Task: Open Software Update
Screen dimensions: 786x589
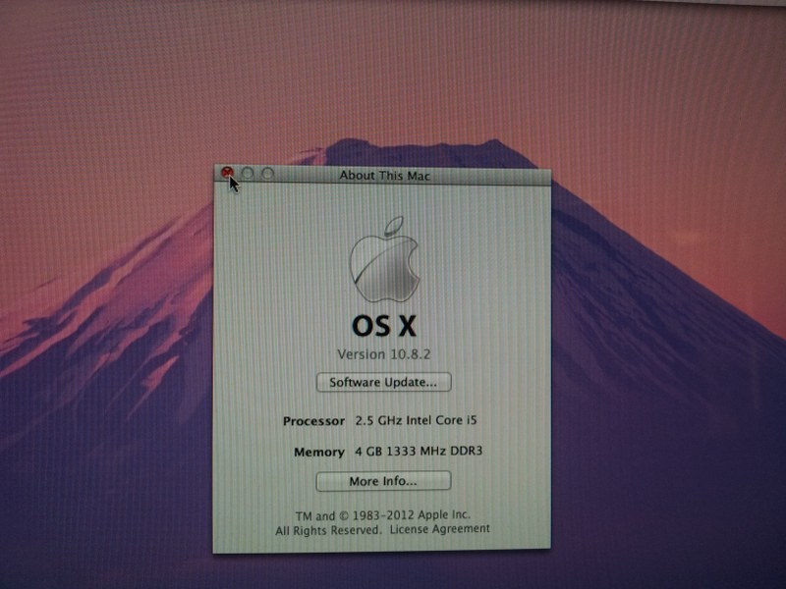Action: pyautogui.click(x=383, y=382)
